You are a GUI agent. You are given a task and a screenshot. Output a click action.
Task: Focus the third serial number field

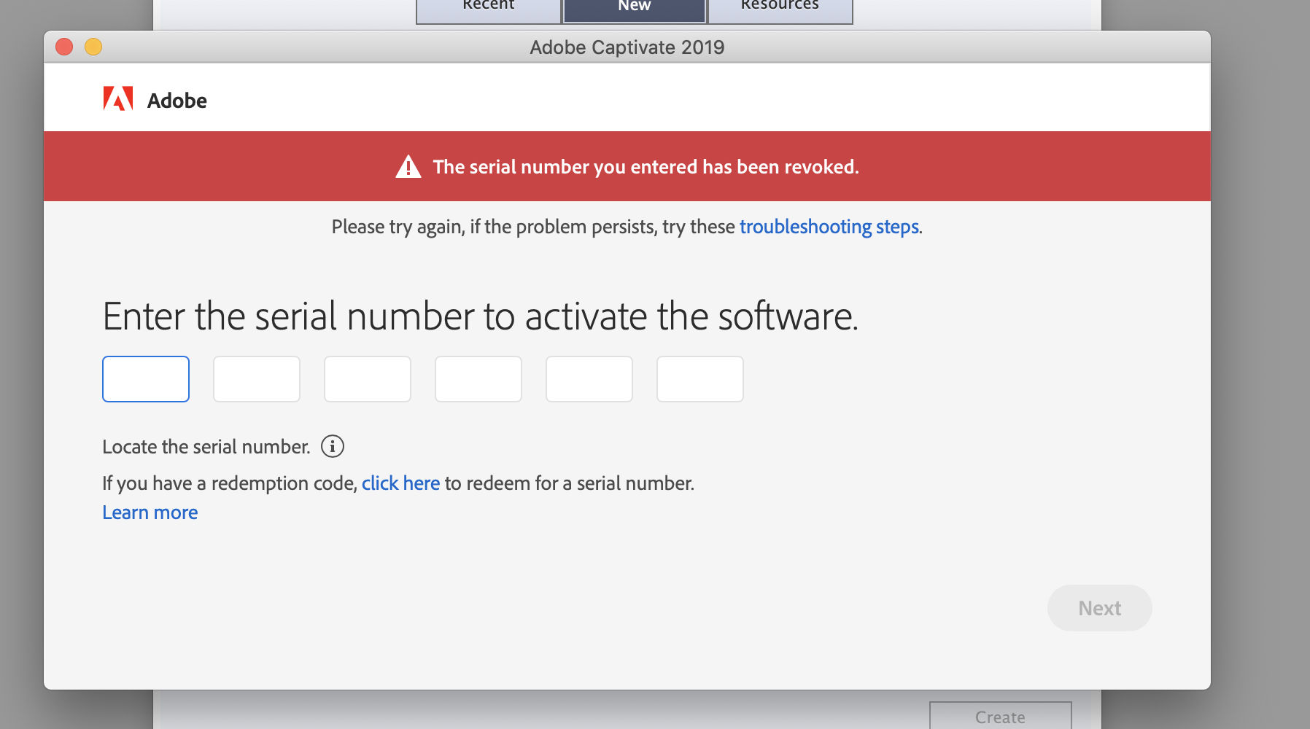tap(368, 379)
